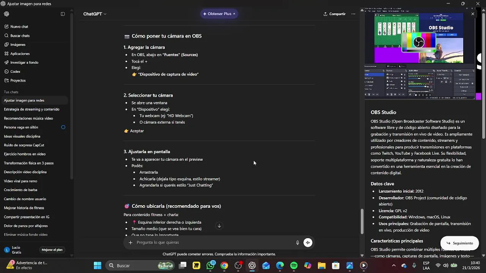Click the main conversation scrollbar
Image resolution: width=486 pixels, height=273 pixels.
pyautogui.click(x=362, y=221)
